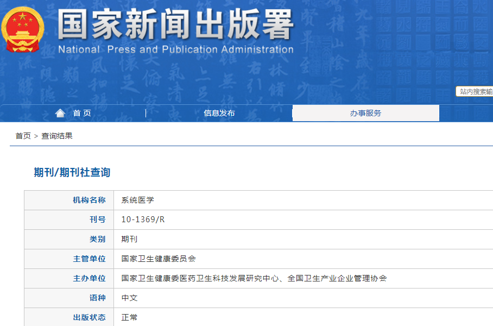Select the 国家卫生健康委员会 supervisor value
The height and width of the screenshot is (326, 493).
point(159,259)
